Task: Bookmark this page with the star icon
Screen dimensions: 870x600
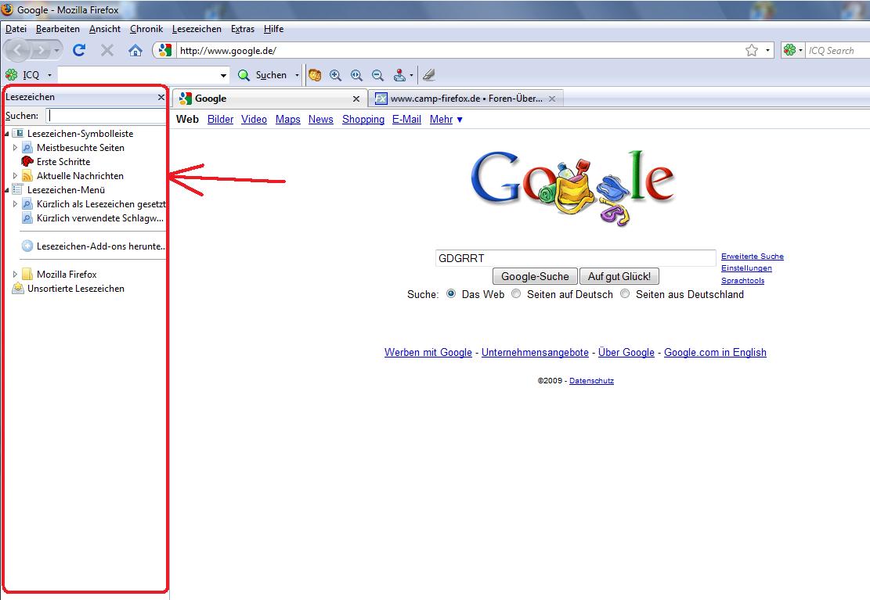Action: click(751, 51)
